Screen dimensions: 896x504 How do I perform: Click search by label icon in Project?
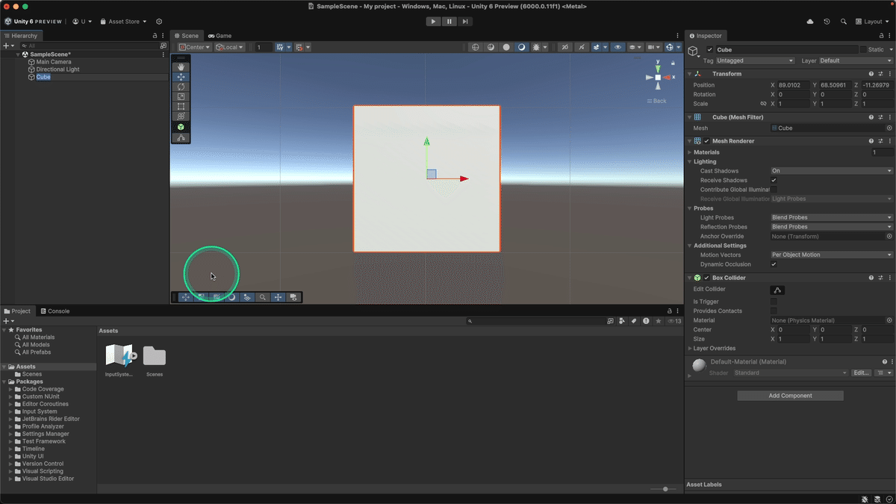tap(633, 321)
